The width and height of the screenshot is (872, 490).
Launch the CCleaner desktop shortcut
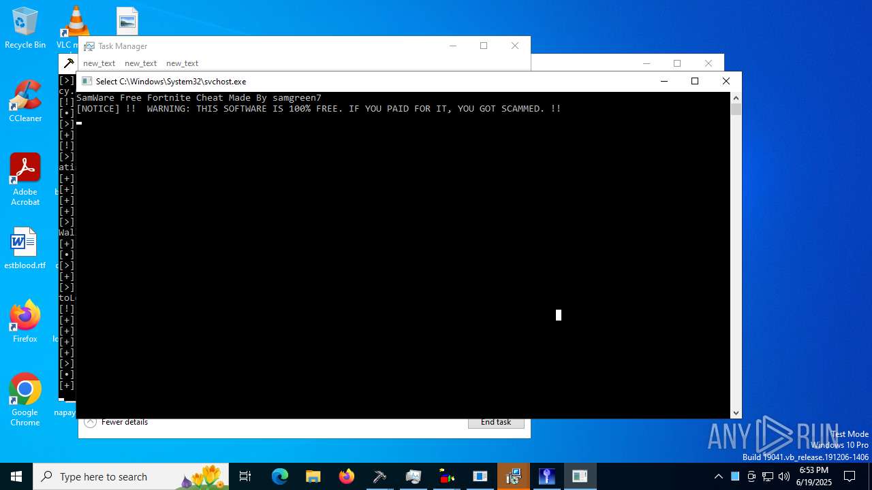tap(25, 102)
